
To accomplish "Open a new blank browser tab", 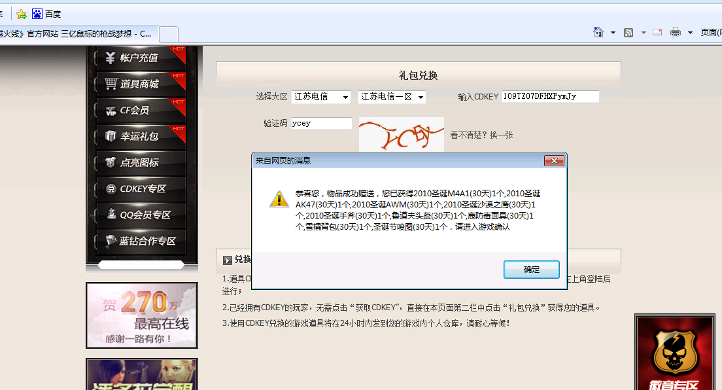I will pos(169,35).
